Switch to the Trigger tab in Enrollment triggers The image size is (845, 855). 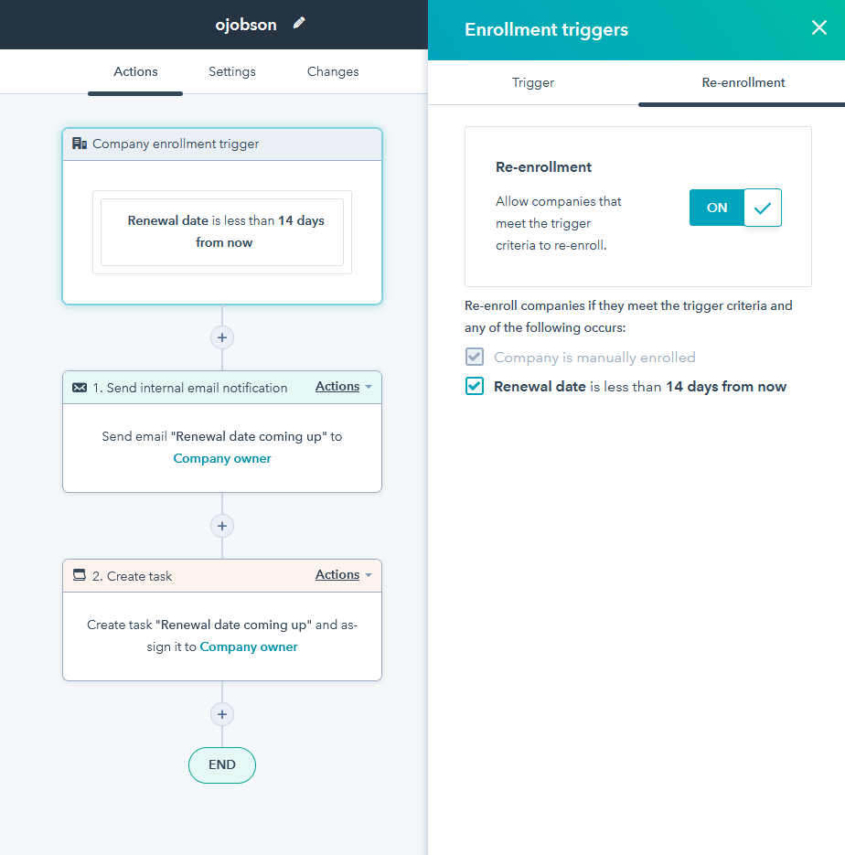(532, 82)
